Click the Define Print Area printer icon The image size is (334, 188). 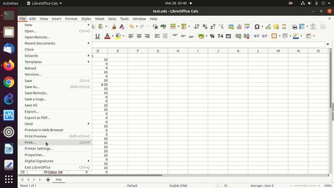tap(294, 27)
